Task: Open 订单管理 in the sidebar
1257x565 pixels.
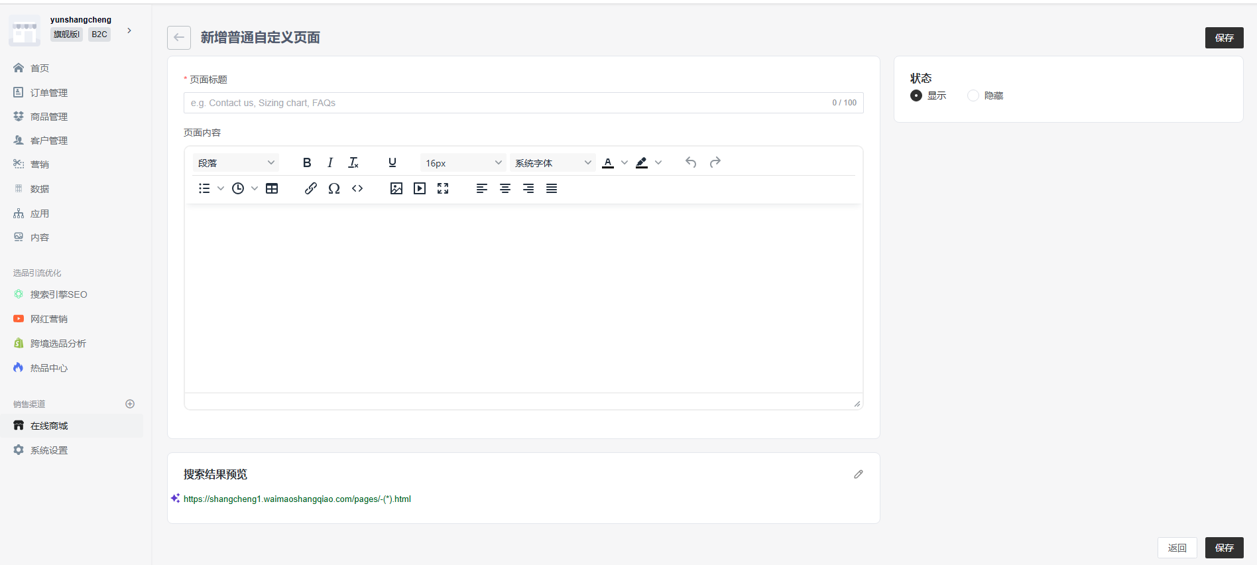Action: tap(49, 93)
